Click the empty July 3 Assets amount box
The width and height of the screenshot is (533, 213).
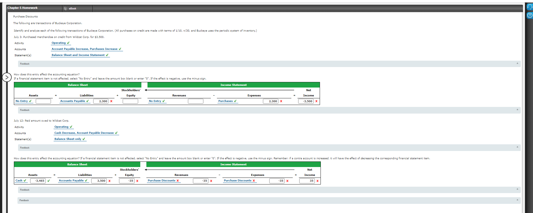pyautogui.click(x=43, y=101)
